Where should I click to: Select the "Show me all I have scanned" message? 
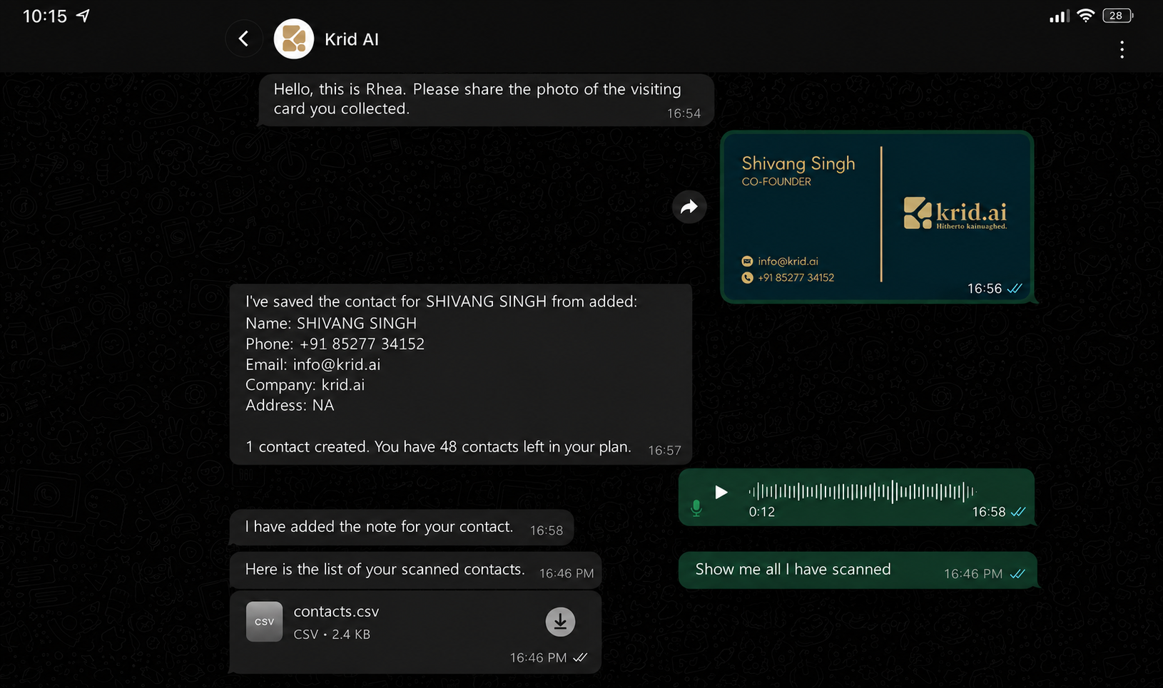(857, 570)
